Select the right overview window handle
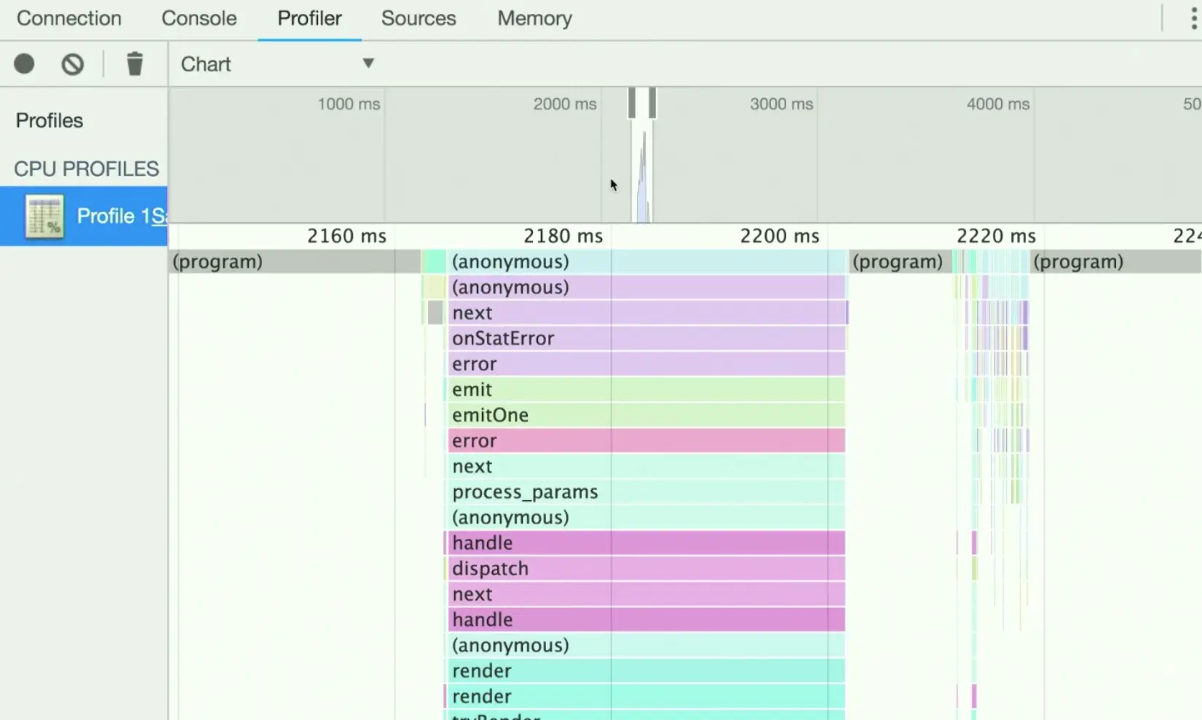This screenshot has height=720, width=1202. click(x=653, y=103)
